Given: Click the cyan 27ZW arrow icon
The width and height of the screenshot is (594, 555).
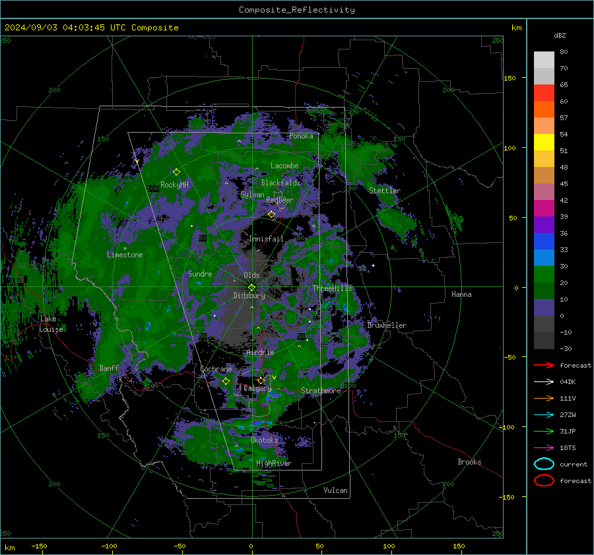Looking at the screenshot, I should coord(544,415).
